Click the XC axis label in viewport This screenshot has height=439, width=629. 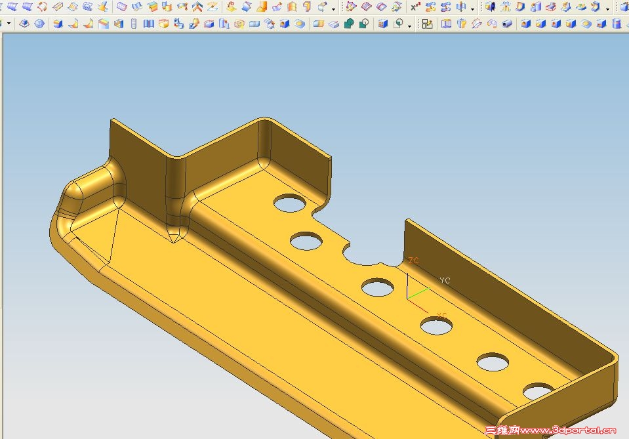pos(441,316)
